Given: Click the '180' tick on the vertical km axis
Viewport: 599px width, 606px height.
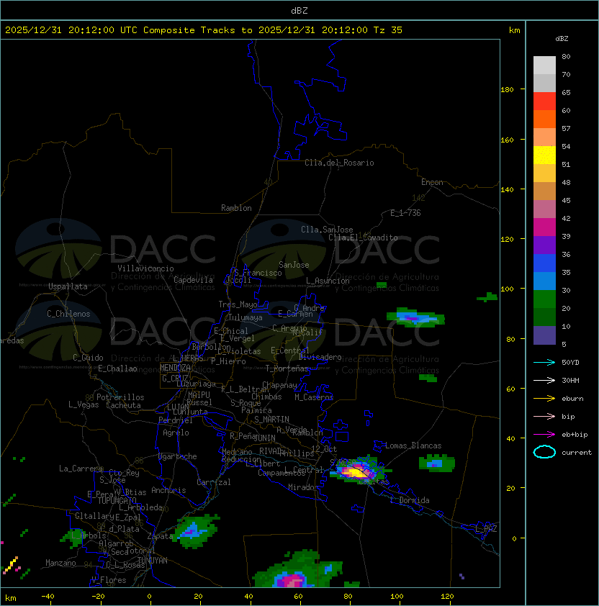Looking at the screenshot, I should point(507,90).
